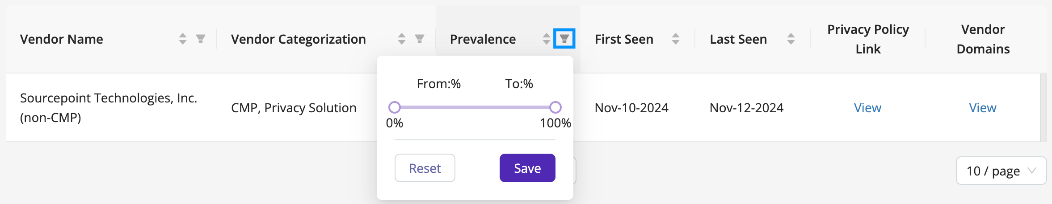Reset the prevalence filter
Viewport: 1052px width, 204px height.
[425, 168]
